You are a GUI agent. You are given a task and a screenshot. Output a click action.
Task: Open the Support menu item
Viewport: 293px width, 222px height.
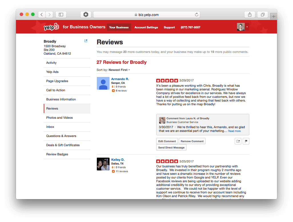click(x=169, y=27)
